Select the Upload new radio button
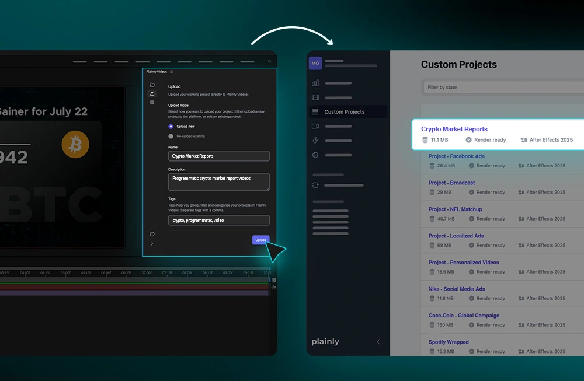The height and width of the screenshot is (381, 584). (171, 127)
